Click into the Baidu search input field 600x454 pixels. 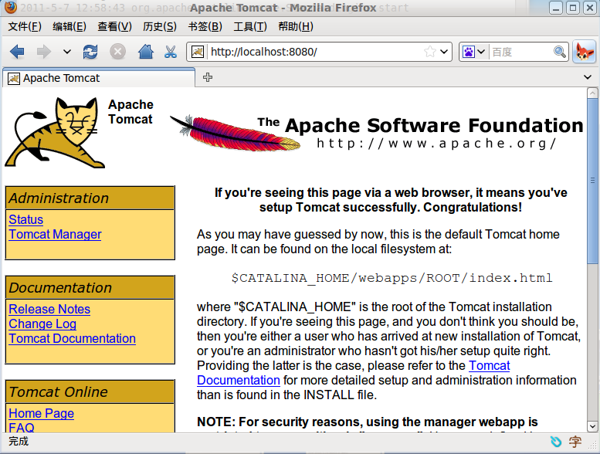coord(520,52)
